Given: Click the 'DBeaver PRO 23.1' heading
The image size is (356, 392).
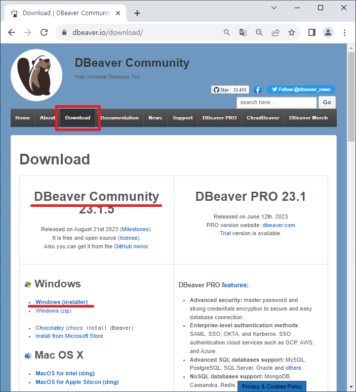Looking at the screenshot, I should pyautogui.click(x=251, y=196).
